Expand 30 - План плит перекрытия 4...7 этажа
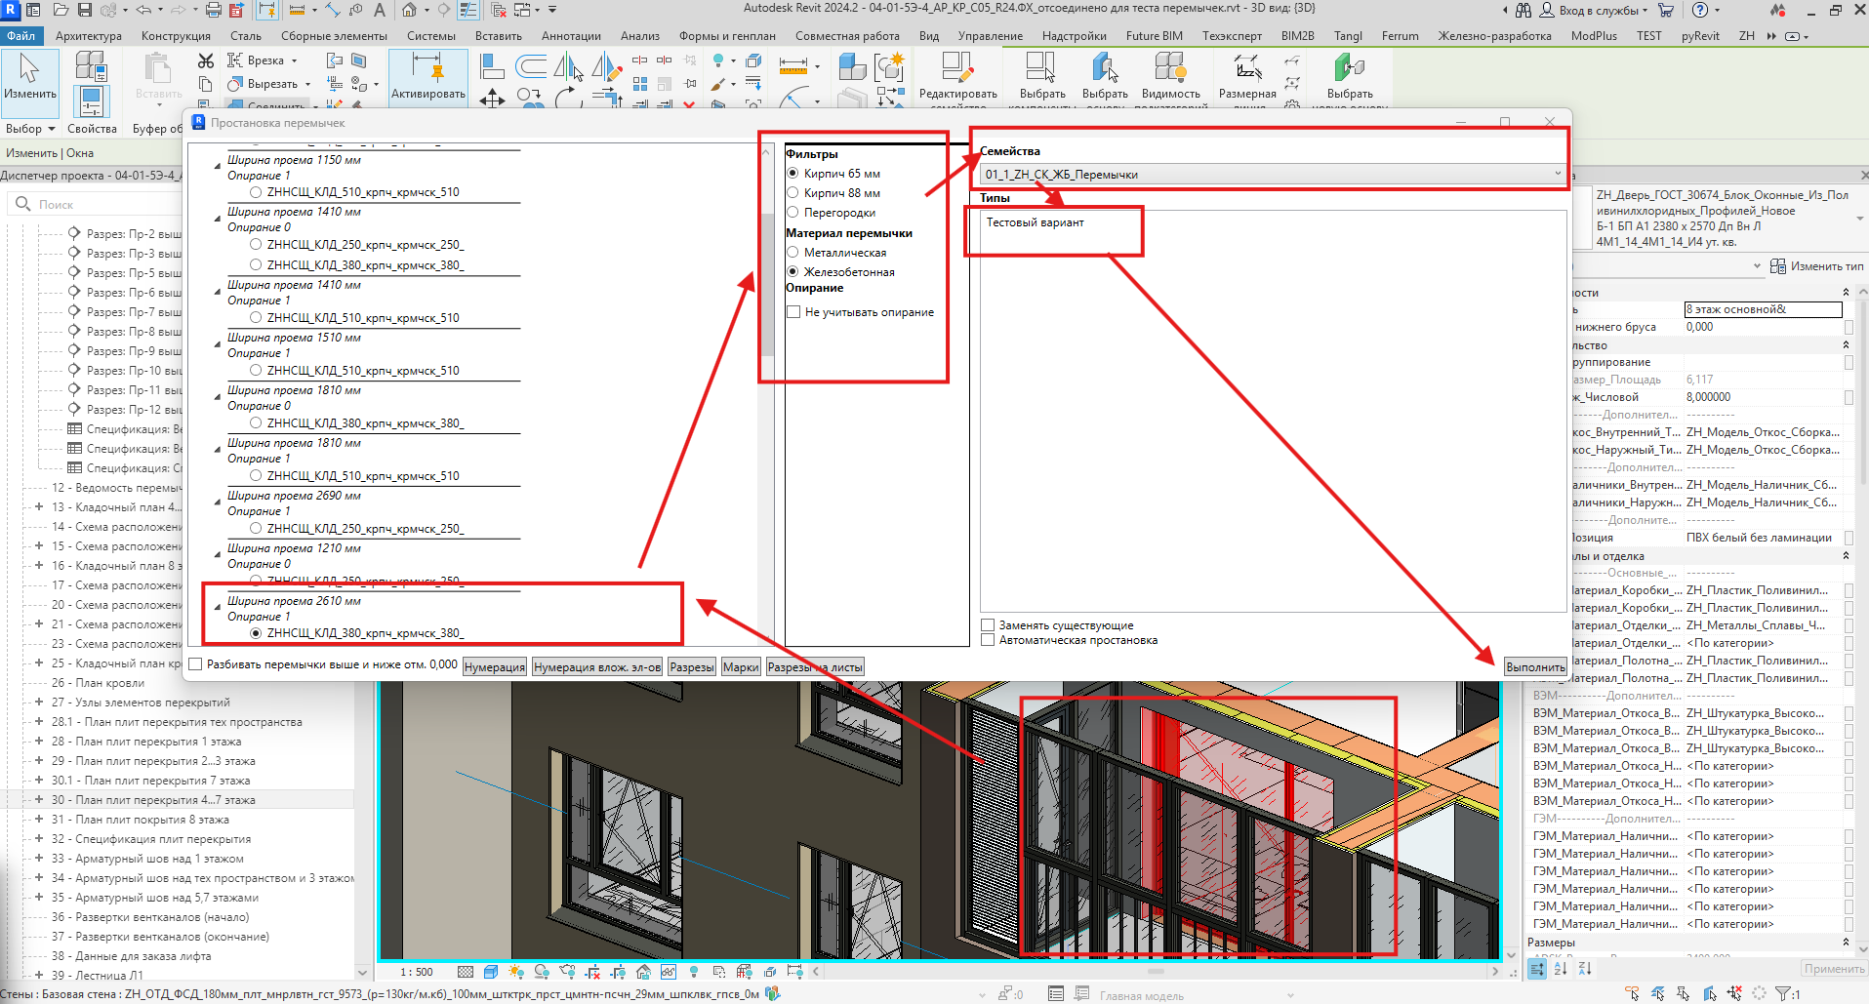 (x=39, y=799)
